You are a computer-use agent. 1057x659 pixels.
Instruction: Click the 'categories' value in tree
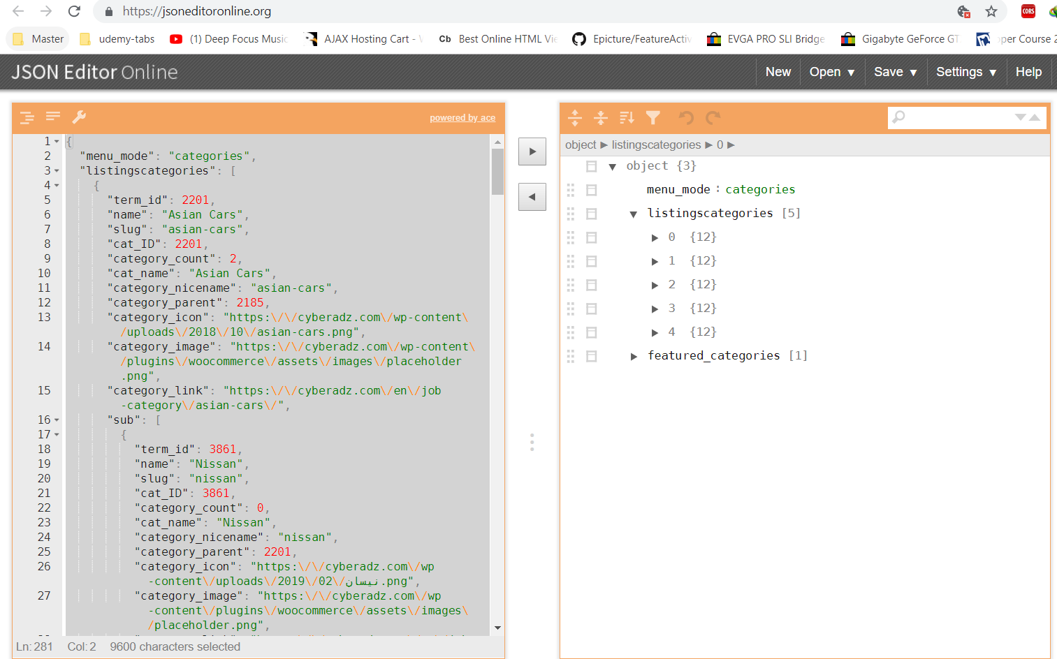click(x=760, y=189)
